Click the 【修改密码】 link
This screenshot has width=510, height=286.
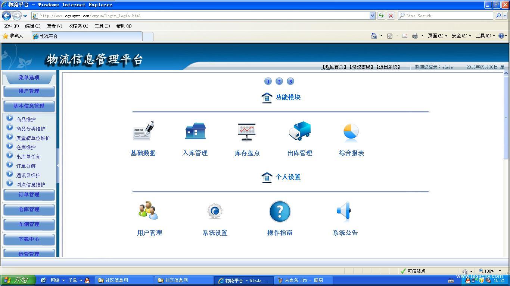coord(361,67)
